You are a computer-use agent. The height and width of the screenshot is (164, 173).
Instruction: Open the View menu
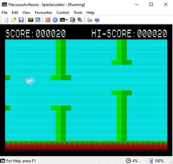coord(26,12)
